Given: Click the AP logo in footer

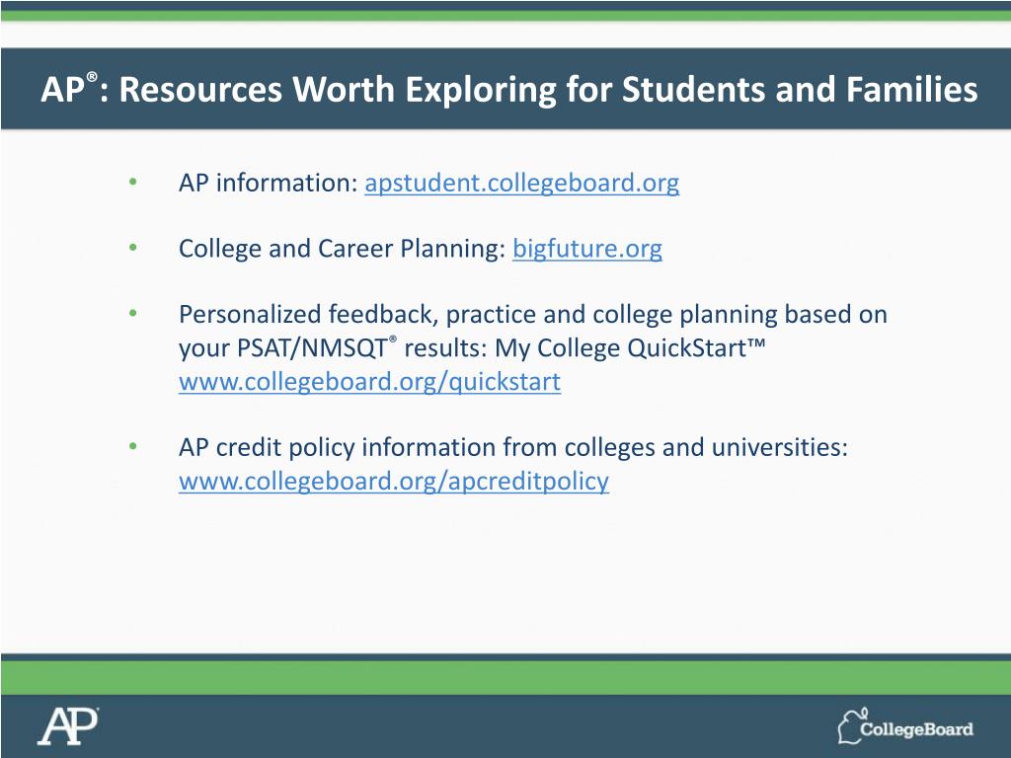Looking at the screenshot, I should click(x=68, y=725).
